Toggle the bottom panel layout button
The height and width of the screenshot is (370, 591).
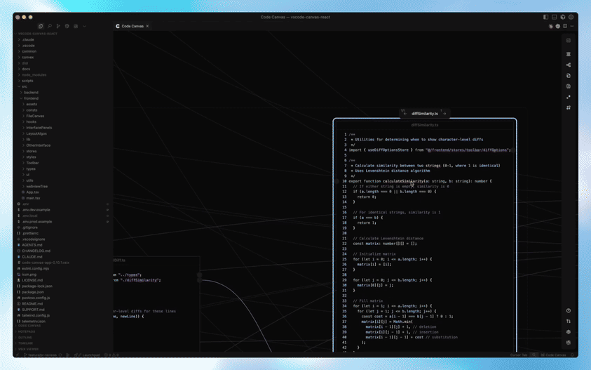click(x=554, y=17)
